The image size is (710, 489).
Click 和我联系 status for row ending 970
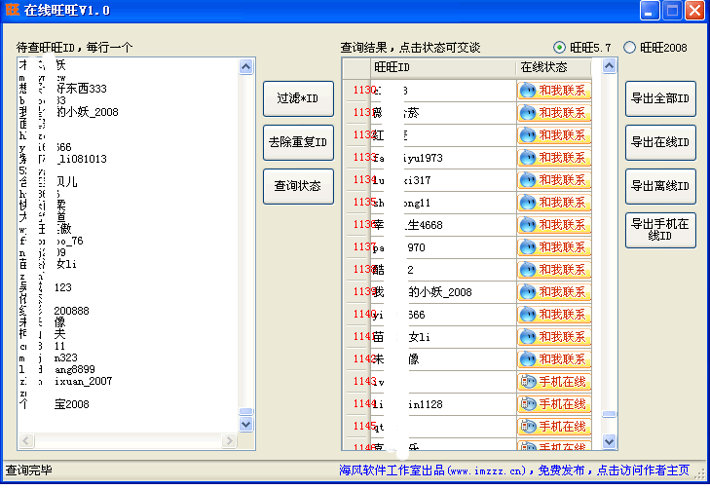(554, 247)
